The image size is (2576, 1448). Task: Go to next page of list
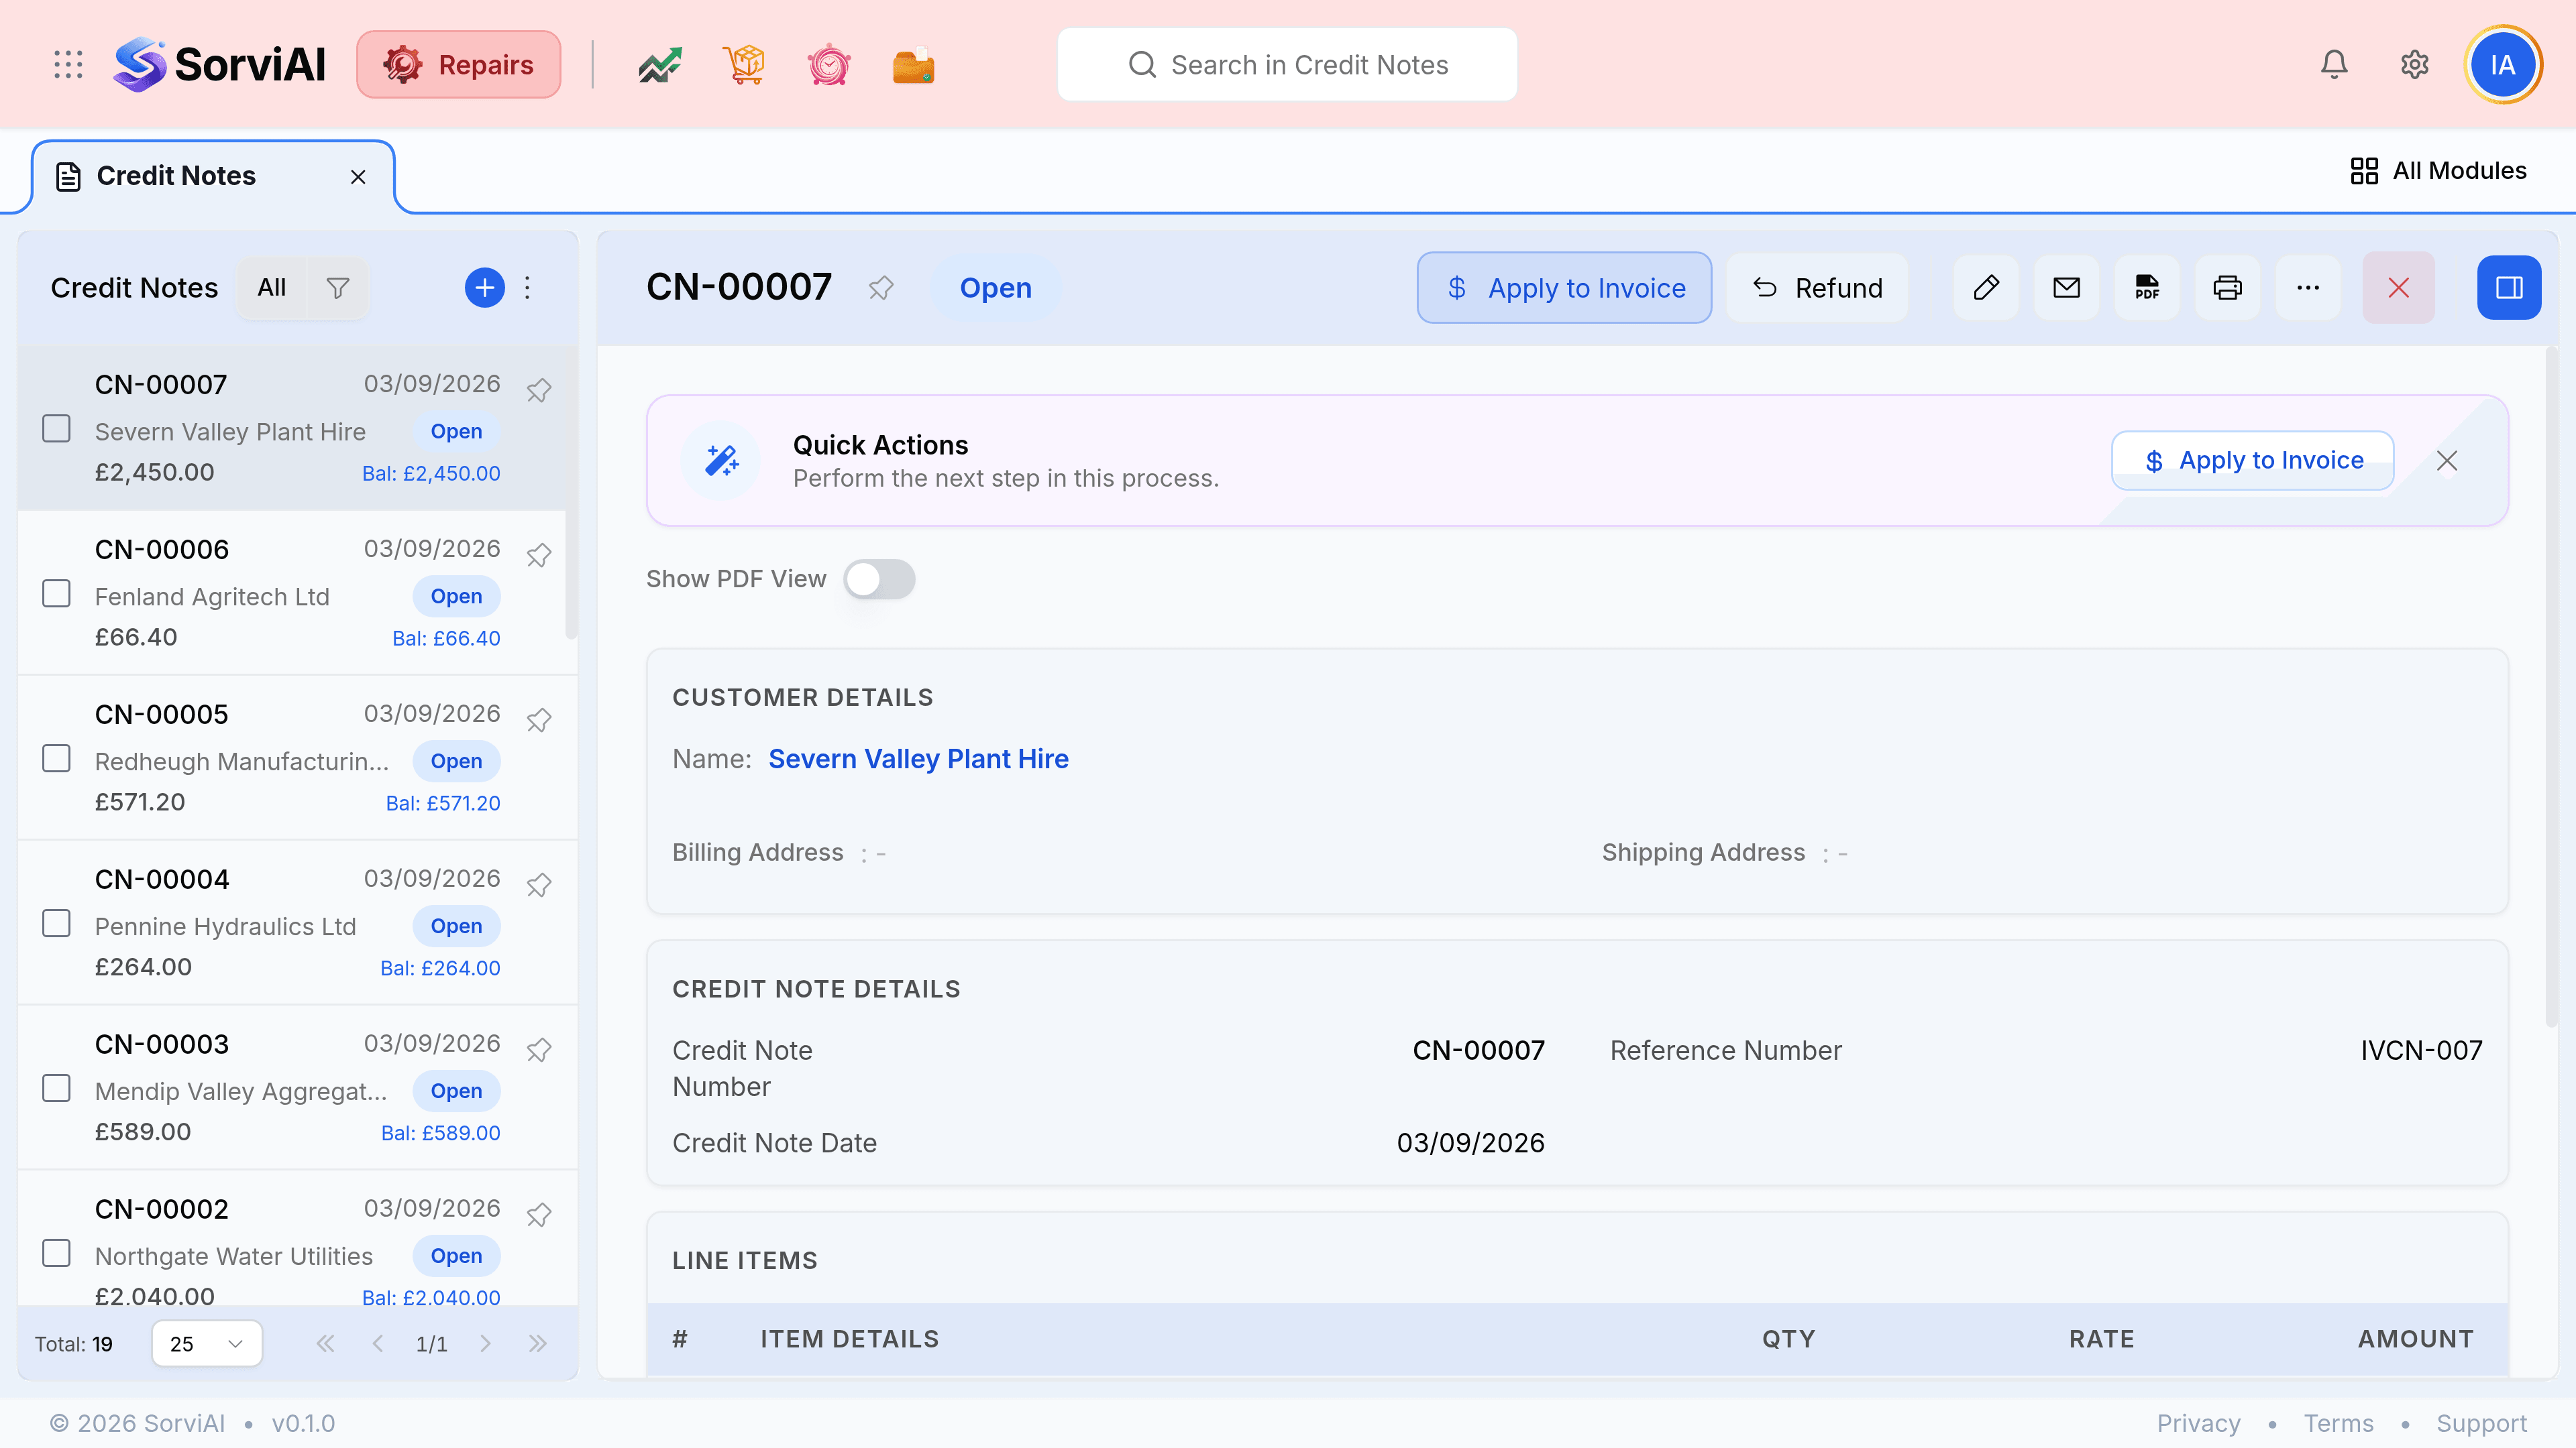click(485, 1344)
